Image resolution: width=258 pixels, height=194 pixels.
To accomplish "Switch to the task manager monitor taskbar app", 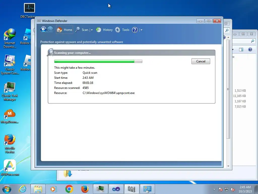I will click(x=100, y=189).
